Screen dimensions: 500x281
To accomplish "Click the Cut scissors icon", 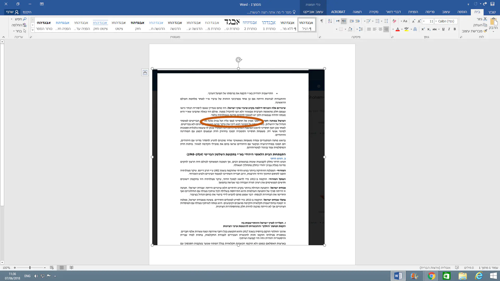I will coord(485,19).
